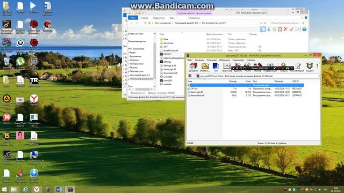Click Yandex browser taskbar icon
Viewport: 344px width, 193px height.
[x=37, y=189]
